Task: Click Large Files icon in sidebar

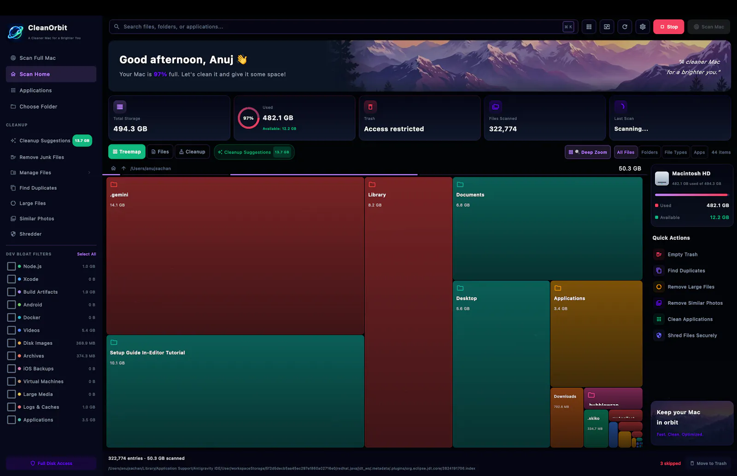Action: click(13, 203)
